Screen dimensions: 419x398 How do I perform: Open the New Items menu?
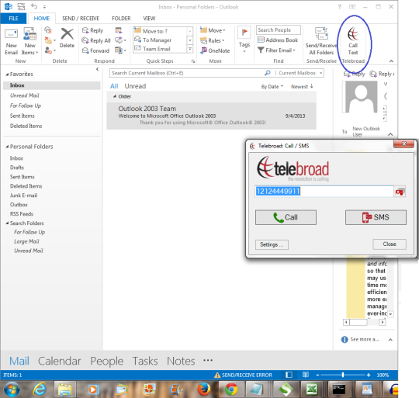[x=29, y=41]
